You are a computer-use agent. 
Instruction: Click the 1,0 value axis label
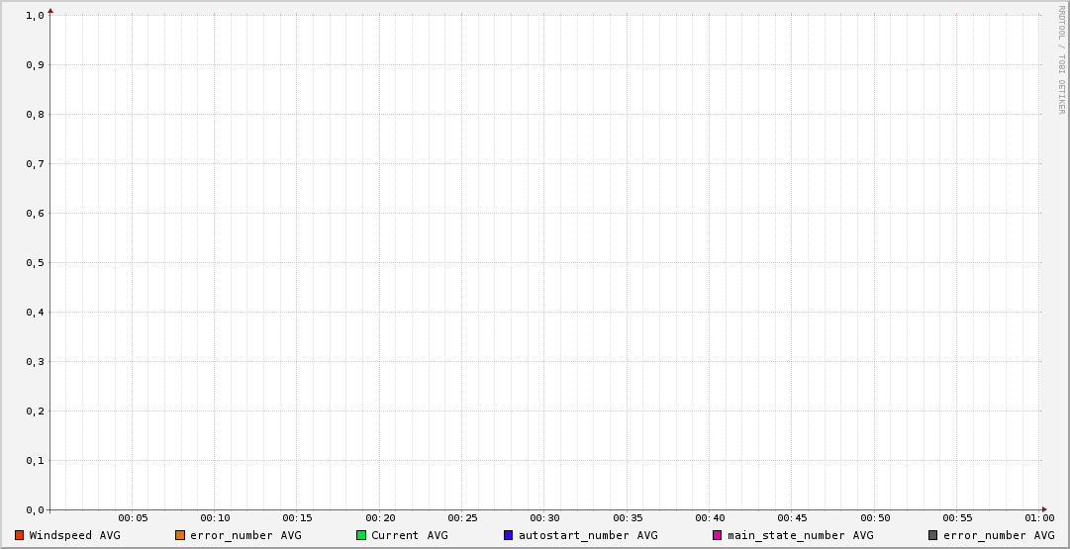(x=35, y=16)
